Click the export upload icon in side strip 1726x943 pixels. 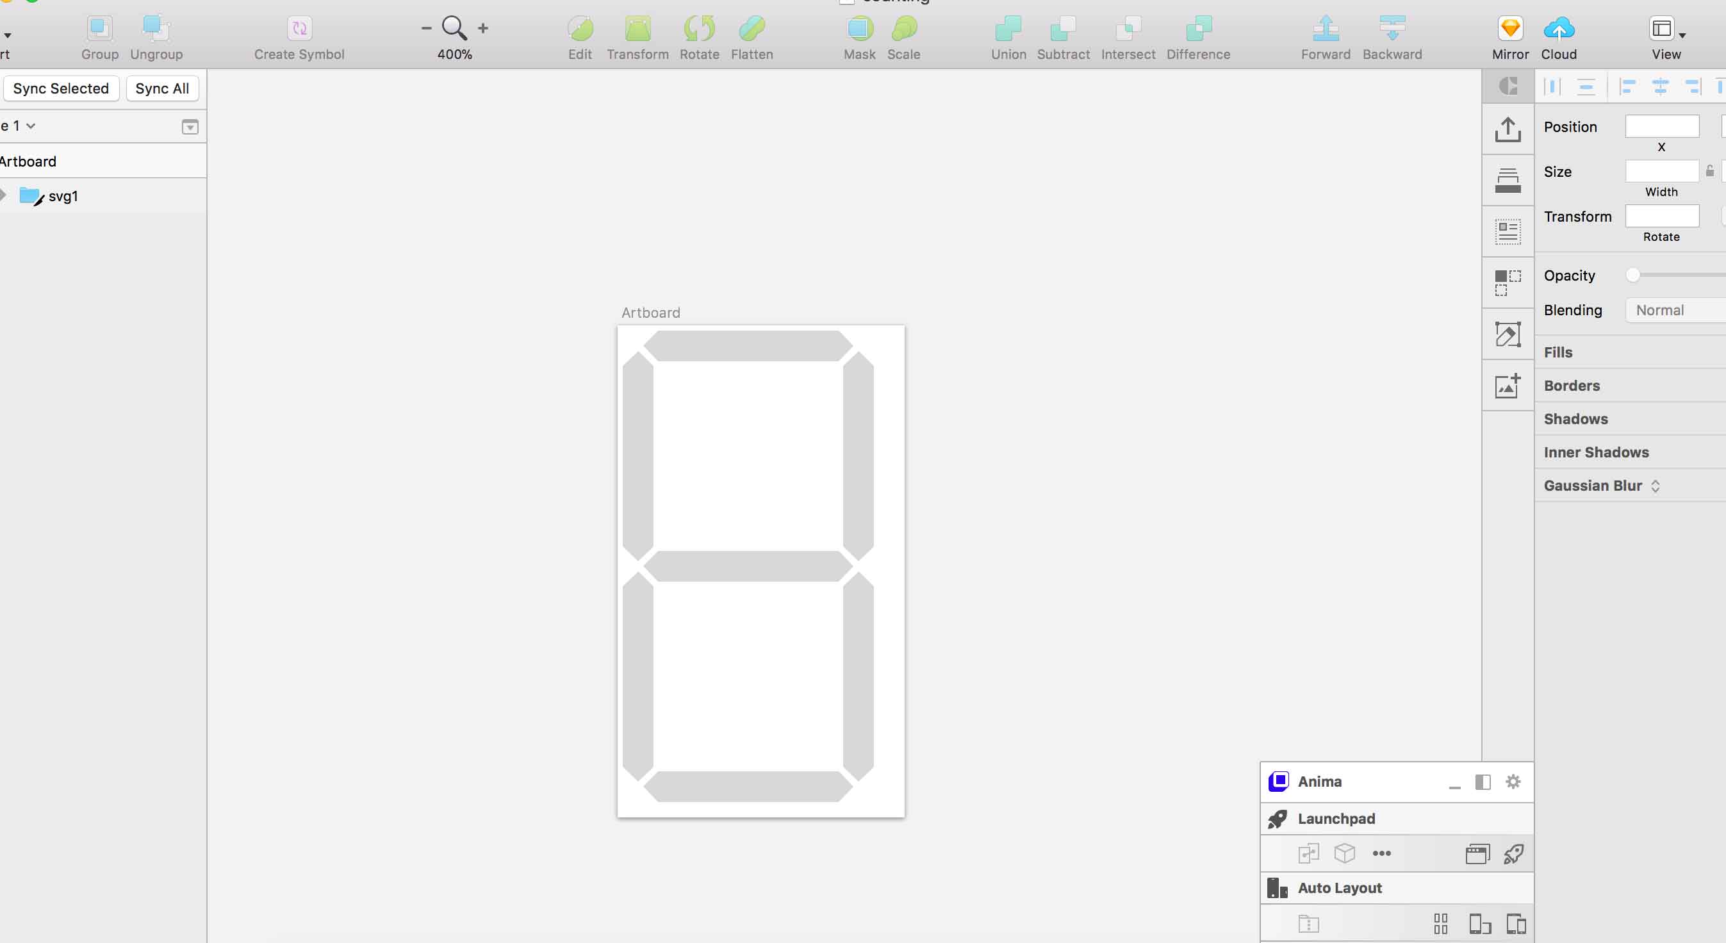pos(1508,129)
